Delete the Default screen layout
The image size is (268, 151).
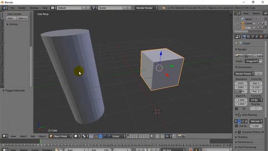[88, 8]
